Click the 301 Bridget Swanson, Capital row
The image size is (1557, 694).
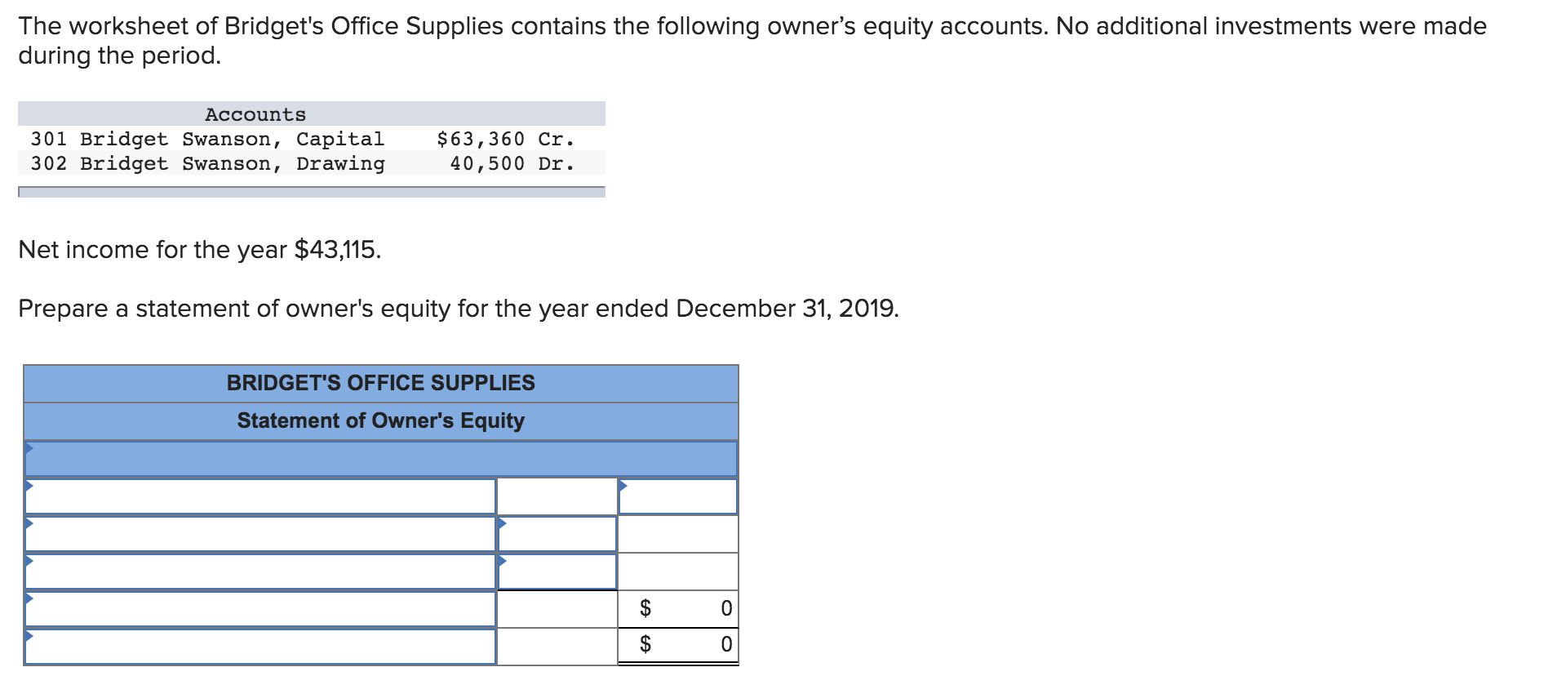pyautogui.click(x=302, y=139)
